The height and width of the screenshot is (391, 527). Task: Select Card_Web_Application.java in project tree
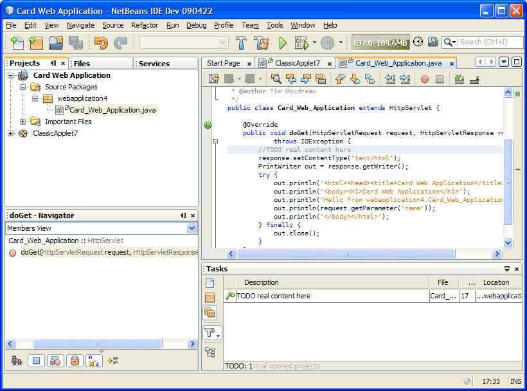coord(112,110)
